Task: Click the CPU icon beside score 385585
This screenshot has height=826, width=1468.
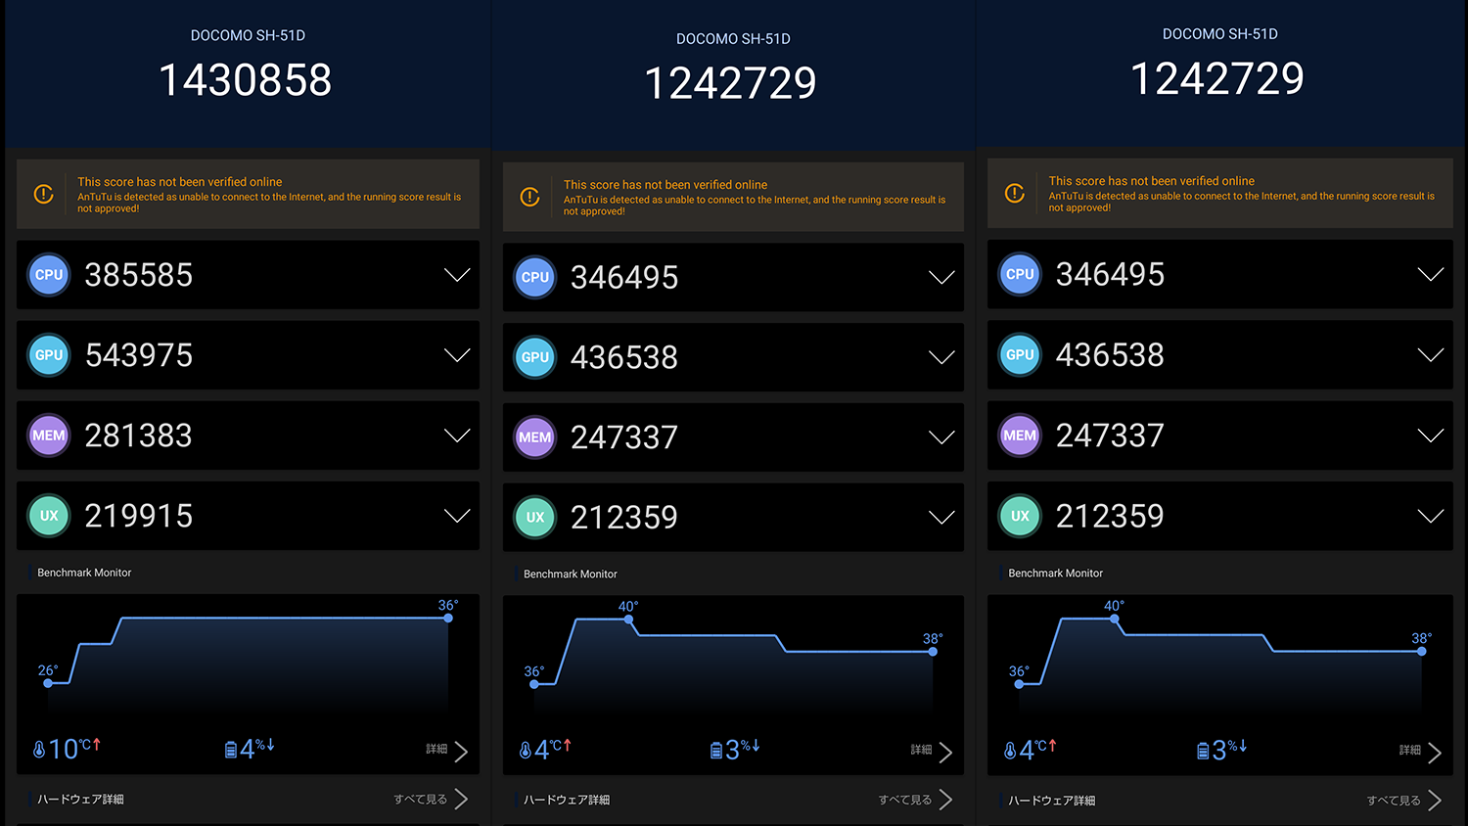Action: [49, 275]
